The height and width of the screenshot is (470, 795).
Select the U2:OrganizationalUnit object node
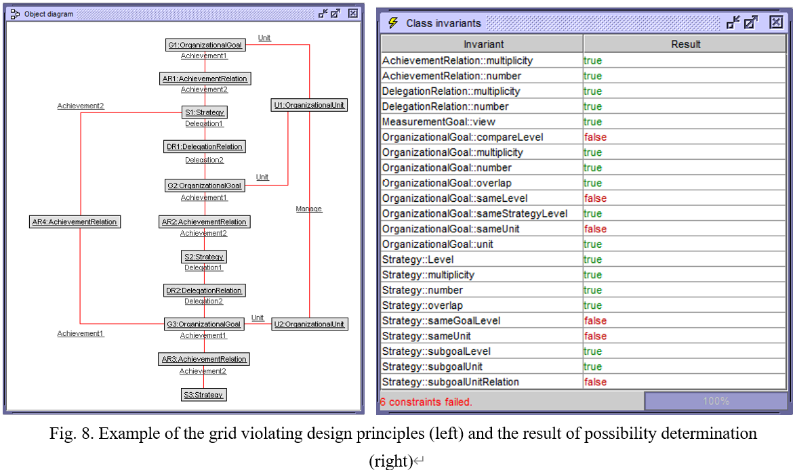pos(309,324)
